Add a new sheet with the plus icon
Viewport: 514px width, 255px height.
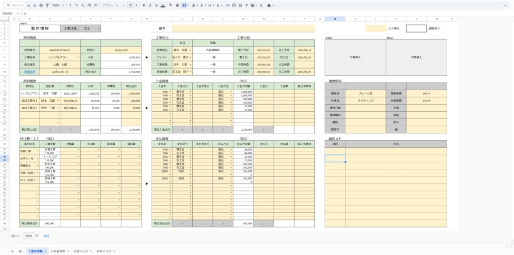(x=13, y=251)
